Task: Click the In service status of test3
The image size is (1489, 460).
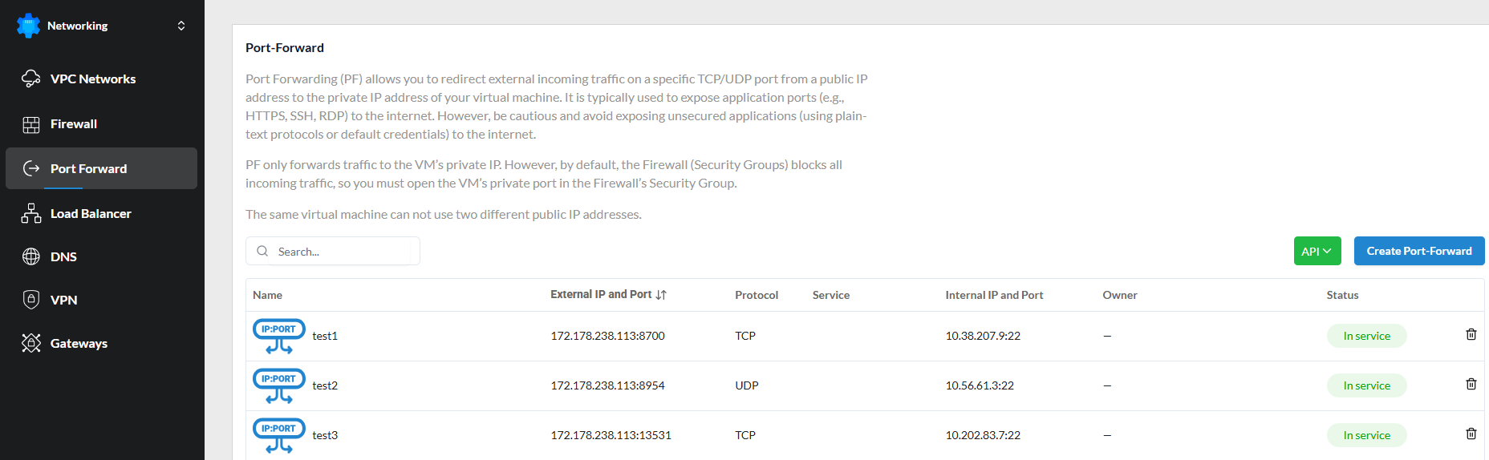Action: pos(1366,435)
